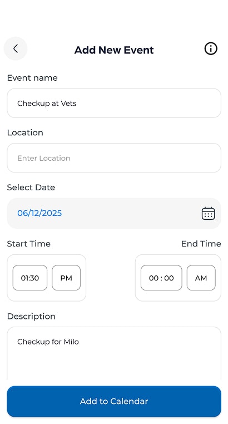Toggle the start time PM selector
Viewport: 228px width, 424px height.
(x=66, y=278)
